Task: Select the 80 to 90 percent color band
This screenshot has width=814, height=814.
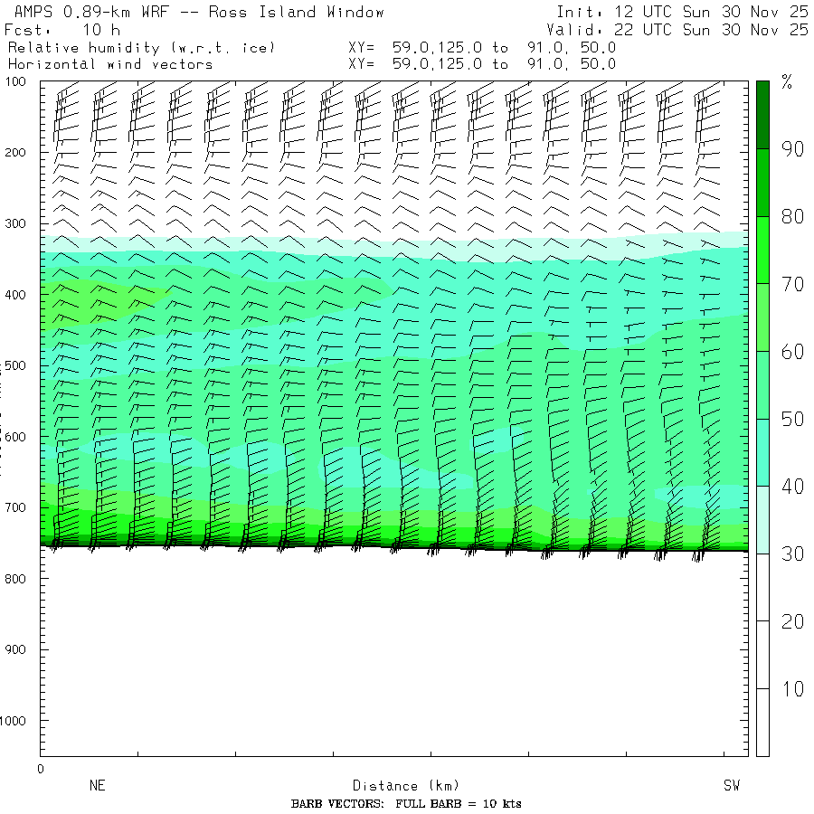Action: [762, 183]
